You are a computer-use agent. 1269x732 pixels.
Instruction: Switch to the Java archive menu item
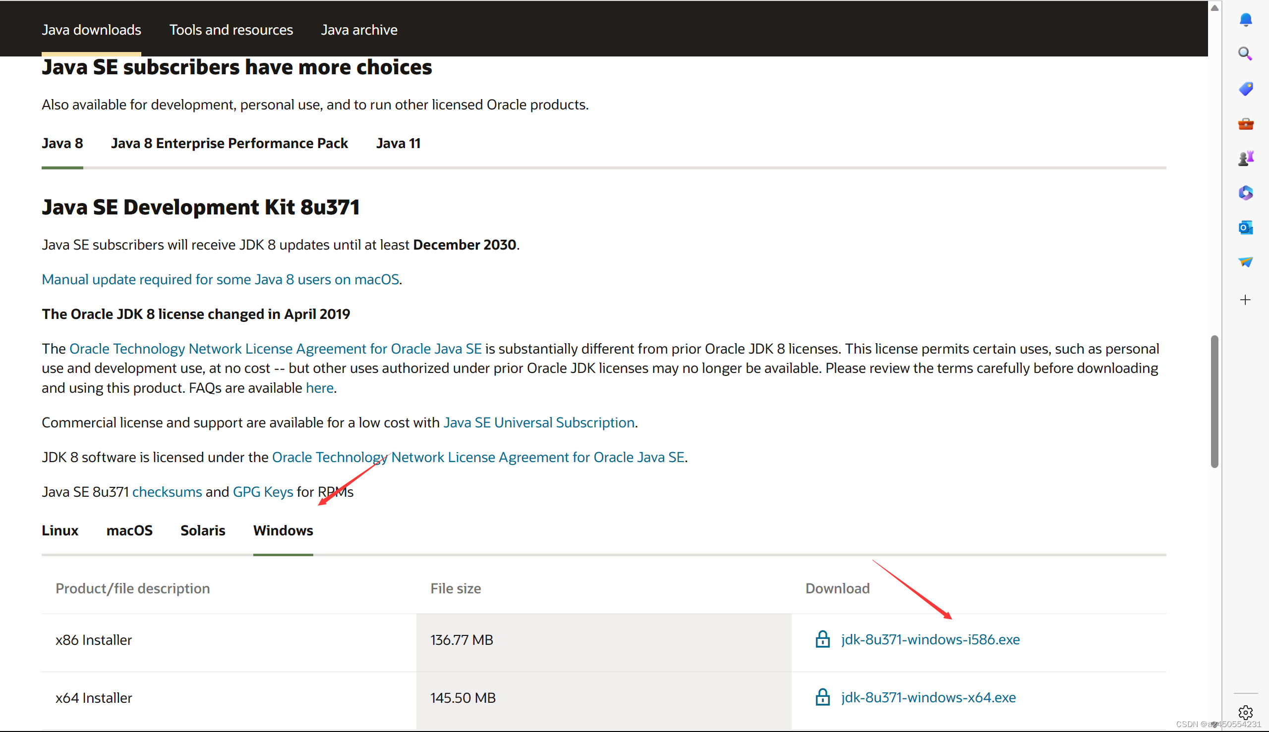pyautogui.click(x=359, y=30)
